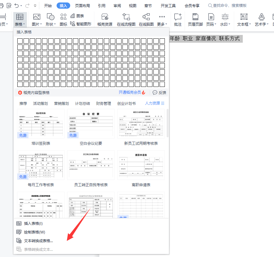This screenshot has height=257, width=274.
Task: Select Financial Management (财务管理) category
Action: 104,103
